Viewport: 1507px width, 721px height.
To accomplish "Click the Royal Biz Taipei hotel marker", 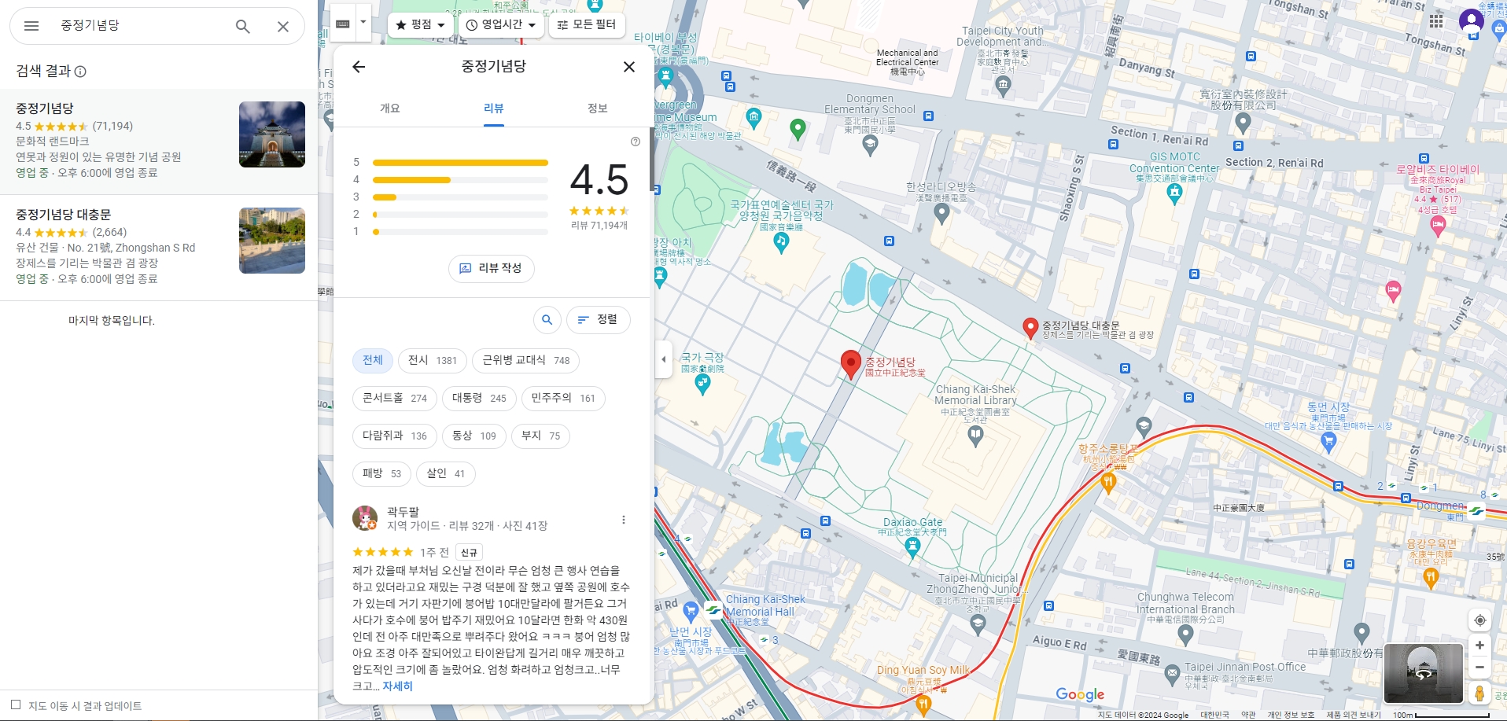I will [x=1438, y=226].
